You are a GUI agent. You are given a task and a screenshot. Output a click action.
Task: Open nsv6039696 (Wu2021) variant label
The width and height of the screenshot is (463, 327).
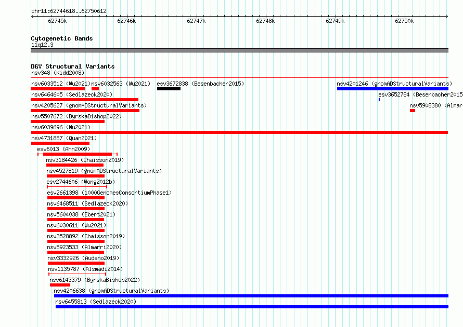61,127
